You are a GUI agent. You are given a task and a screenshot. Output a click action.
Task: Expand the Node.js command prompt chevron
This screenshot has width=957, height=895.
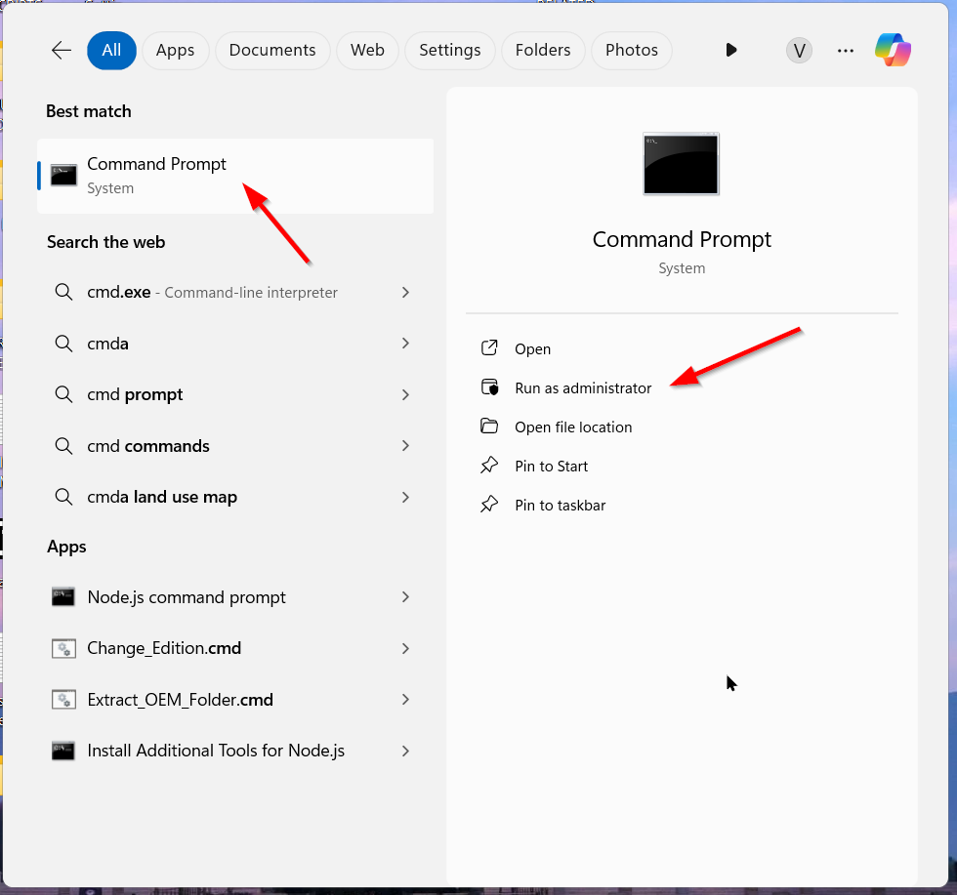tap(406, 597)
